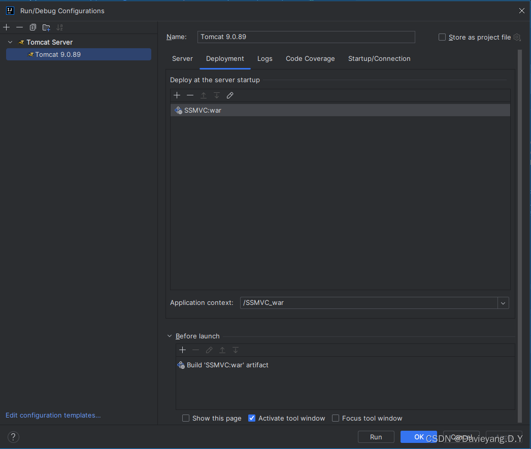Click the vertical scrollbar on right panel

click(x=520, y=236)
